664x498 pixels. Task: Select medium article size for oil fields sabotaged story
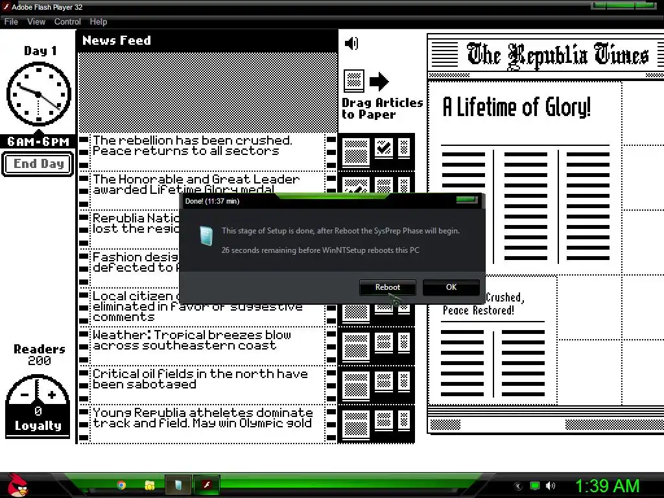384,381
